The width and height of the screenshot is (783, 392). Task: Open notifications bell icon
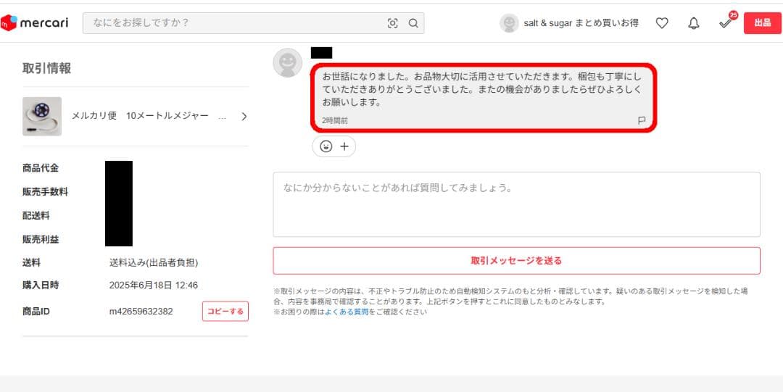694,23
